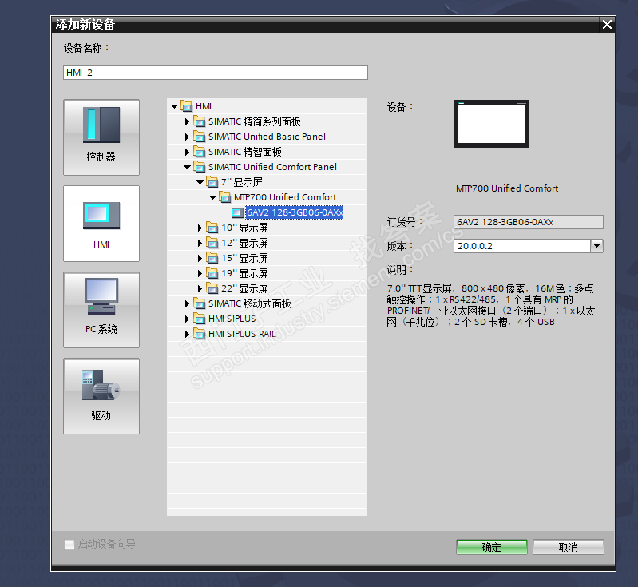Select the 控制器 controller device category
Viewport: 638px width, 587px height.
point(101,137)
